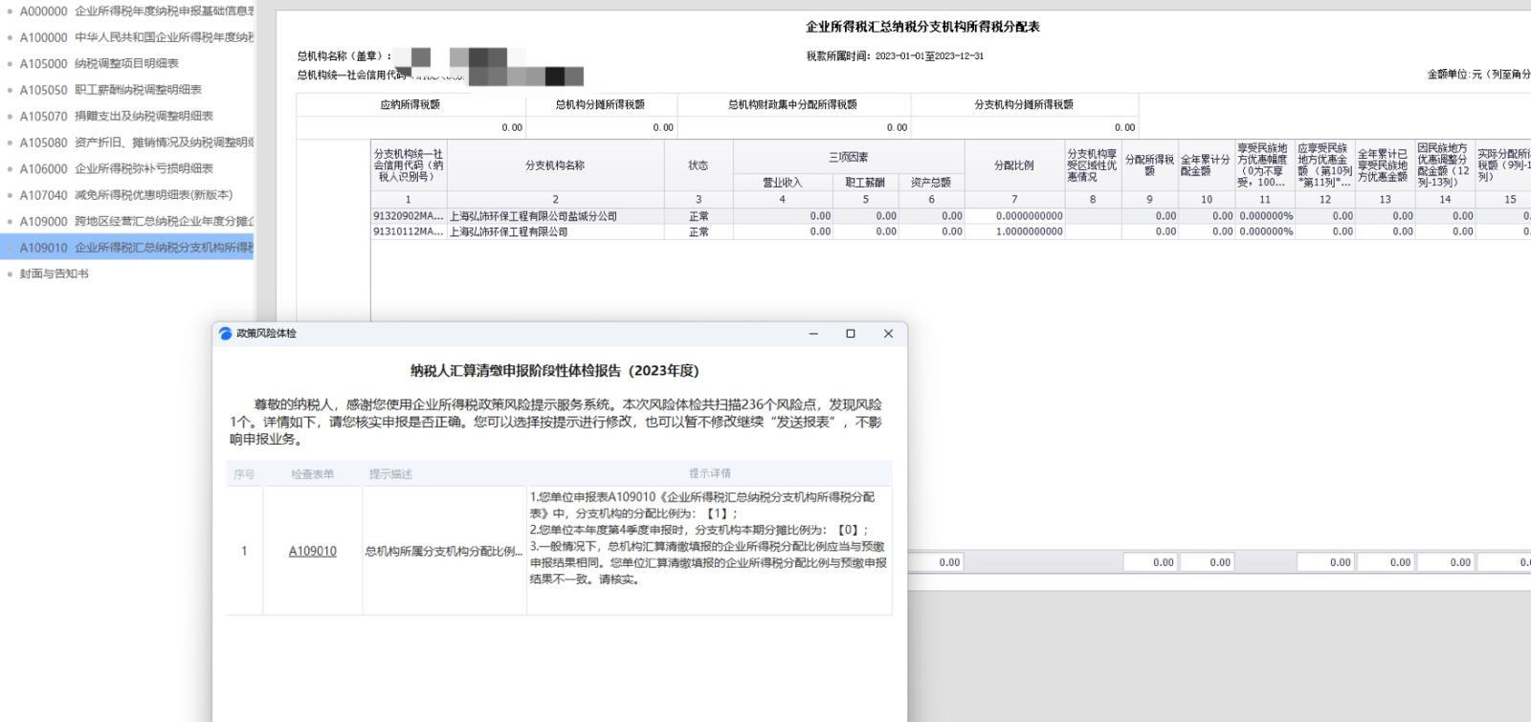Select row 上海弘沛环保工程有限公司 head office
This screenshot has width=1531, height=722.
[508, 231]
